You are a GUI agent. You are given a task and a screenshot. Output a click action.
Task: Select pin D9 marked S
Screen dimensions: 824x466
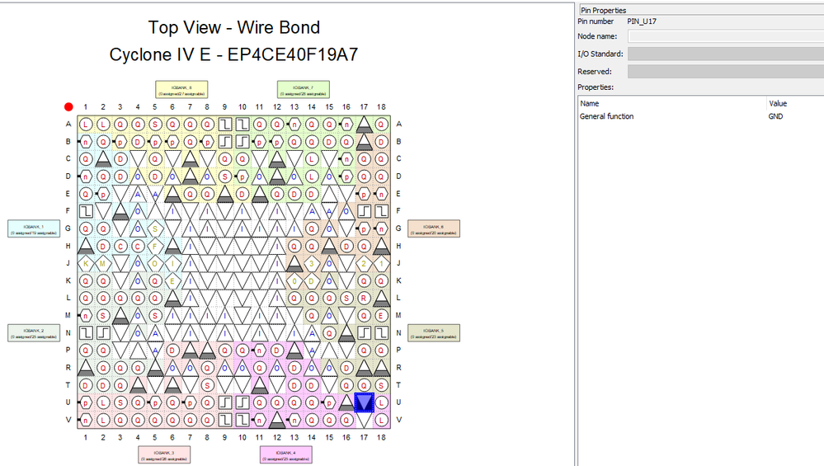(225, 177)
